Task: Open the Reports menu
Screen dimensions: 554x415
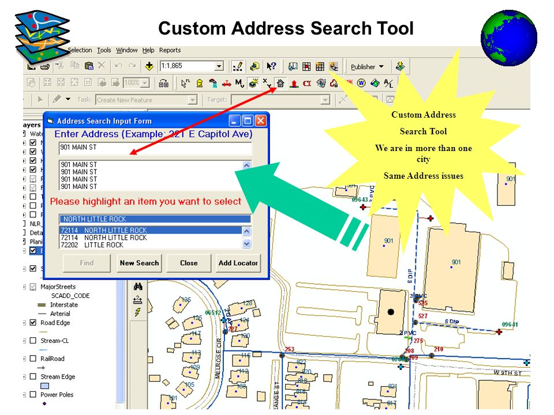Action: pyautogui.click(x=170, y=50)
